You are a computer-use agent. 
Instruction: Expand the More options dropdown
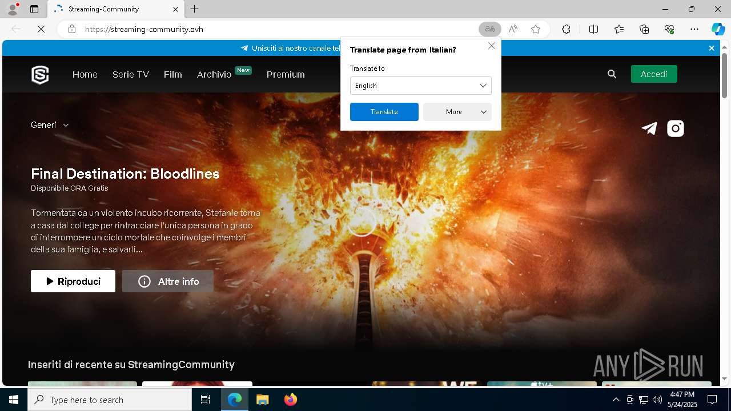[457, 112]
